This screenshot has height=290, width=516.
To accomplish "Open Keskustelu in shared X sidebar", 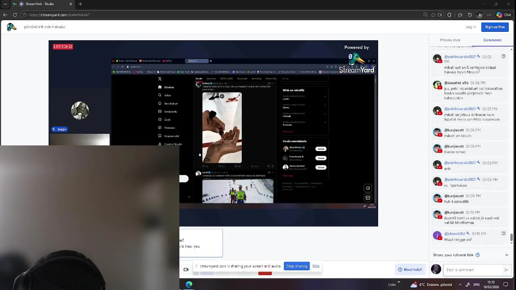I will tap(168, 112).
